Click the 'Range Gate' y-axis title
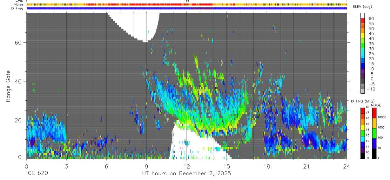 [8, 86]
